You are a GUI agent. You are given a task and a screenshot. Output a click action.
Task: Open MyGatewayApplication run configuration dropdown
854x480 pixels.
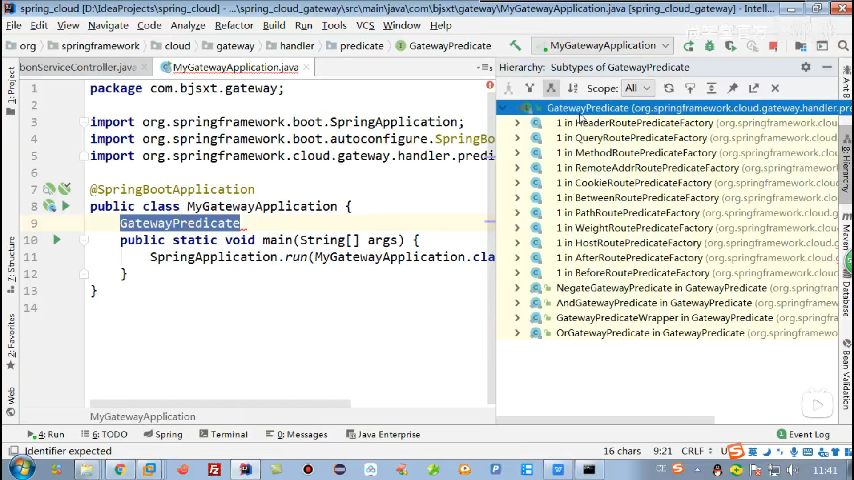coord(602,46)
